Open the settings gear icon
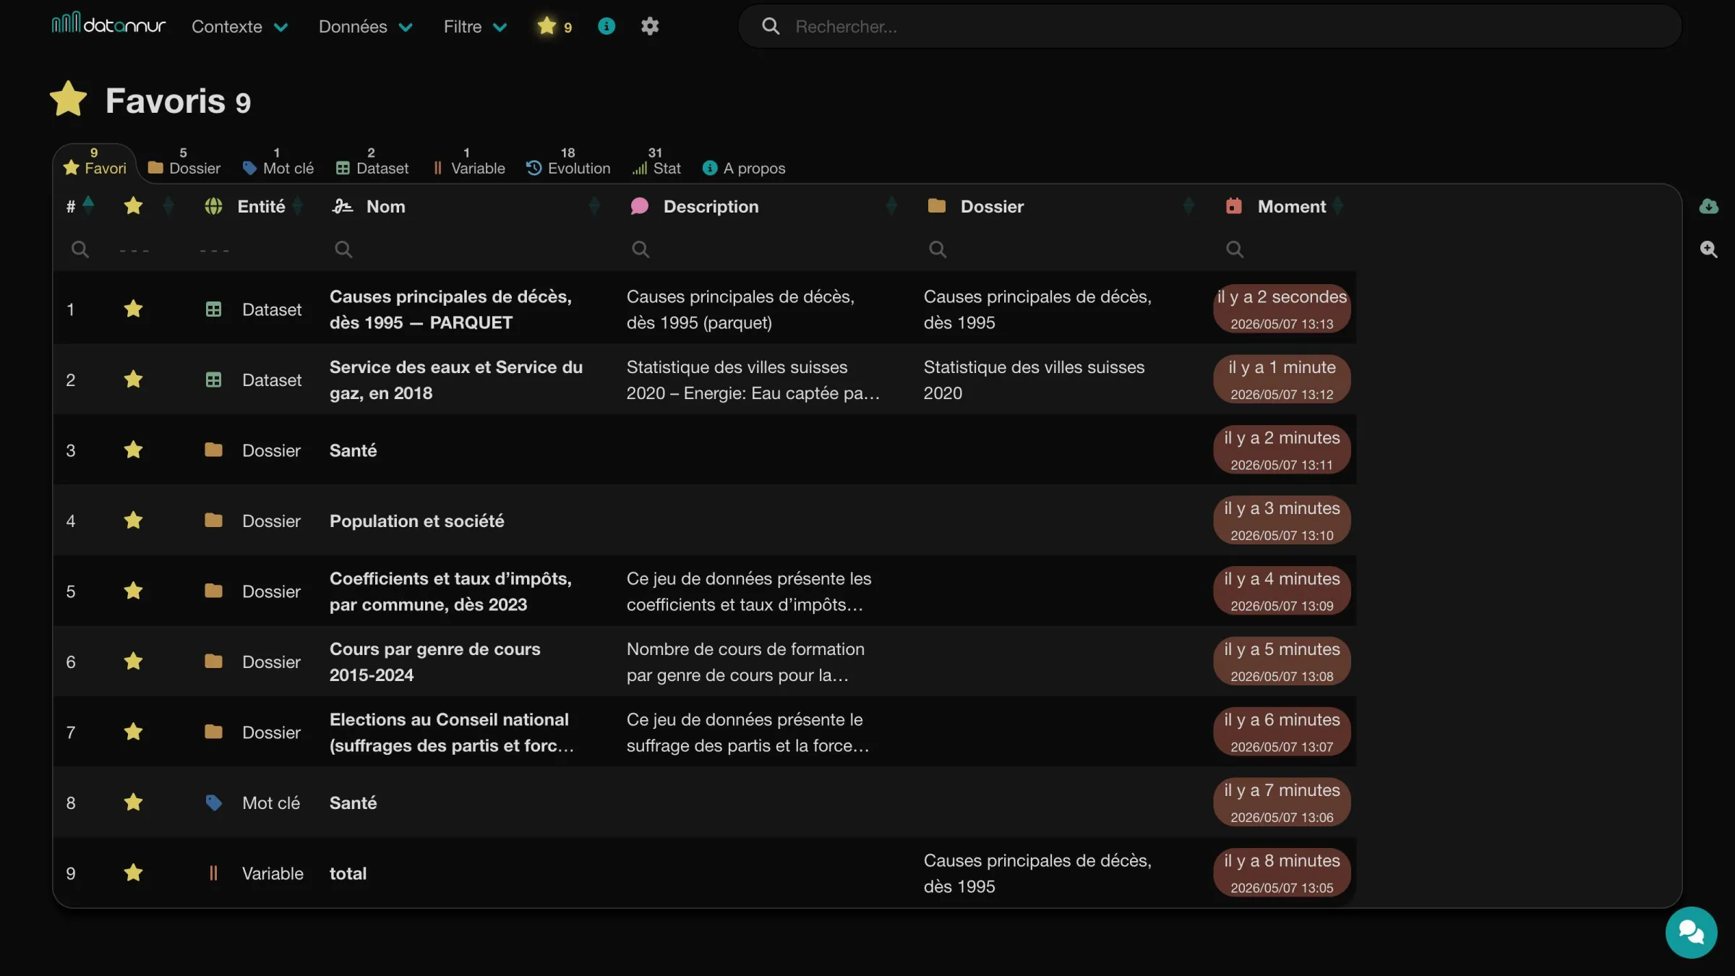The width and height of the screenshot is (1735, 976). (649, 26)
